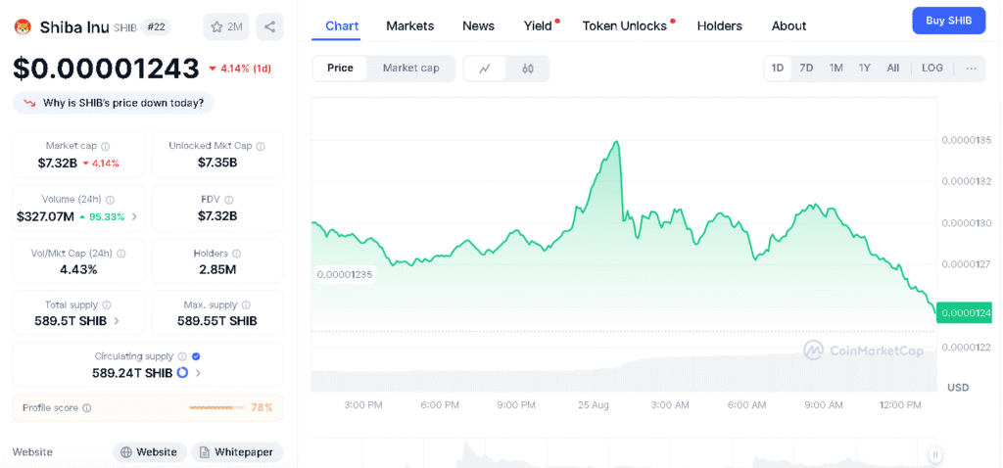Toggle LOG scale on chart

click(932, 69)
